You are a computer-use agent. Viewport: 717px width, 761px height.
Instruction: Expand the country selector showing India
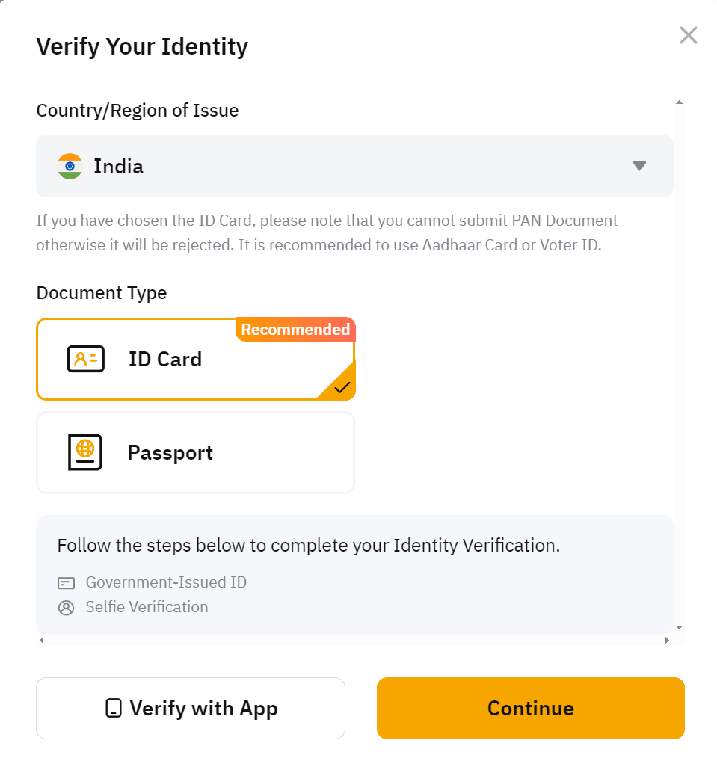(354, 166)
